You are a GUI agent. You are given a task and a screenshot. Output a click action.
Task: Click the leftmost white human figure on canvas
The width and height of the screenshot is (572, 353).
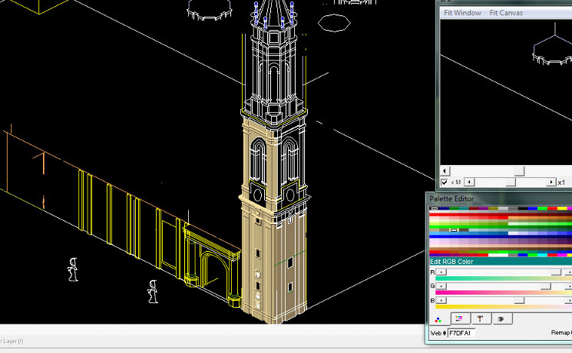pyautogui.click(x=73, y=269)
